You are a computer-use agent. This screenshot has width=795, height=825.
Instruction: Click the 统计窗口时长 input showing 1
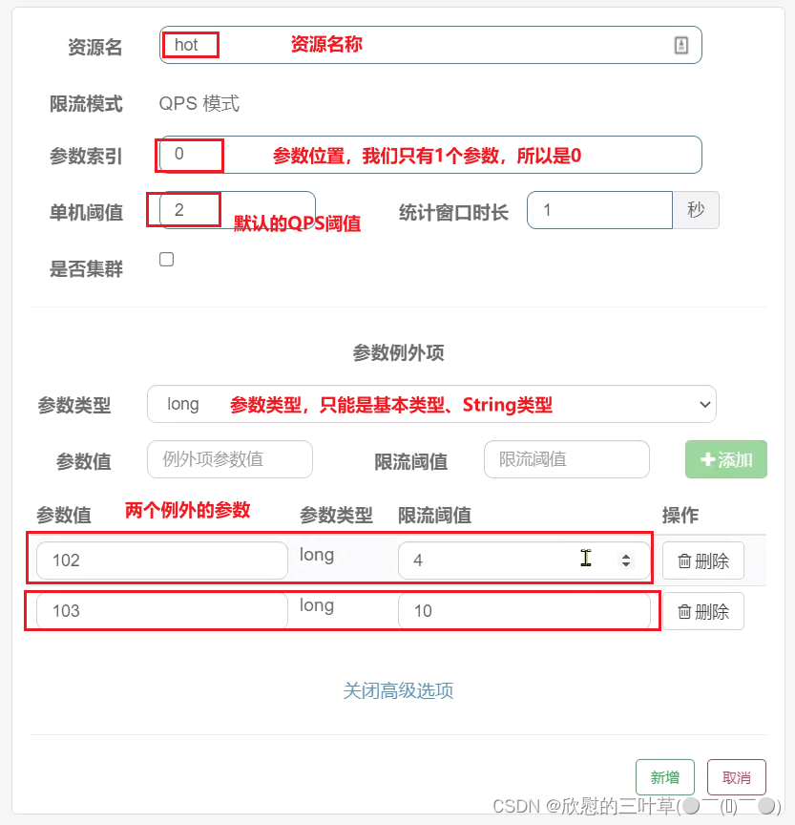[599, 210]
